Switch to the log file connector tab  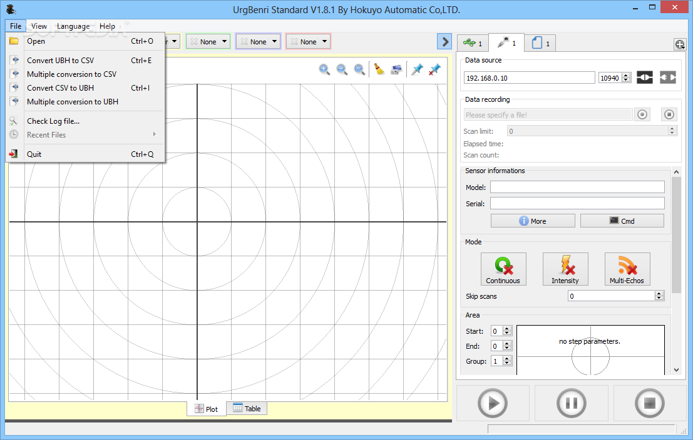tap(540, 43)
